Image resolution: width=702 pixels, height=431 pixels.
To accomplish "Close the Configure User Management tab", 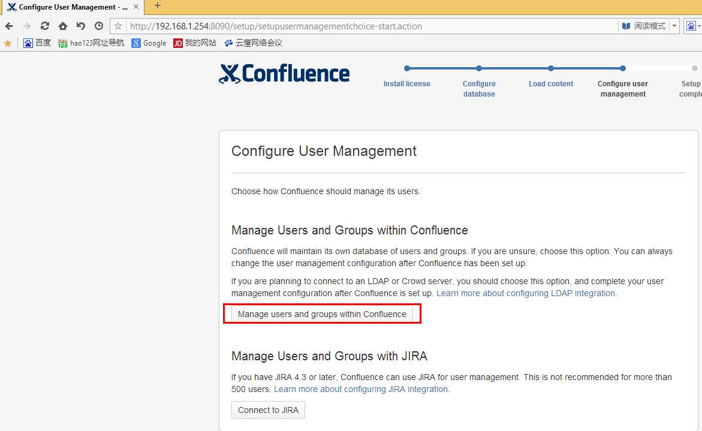I will [x=136, y=7].
